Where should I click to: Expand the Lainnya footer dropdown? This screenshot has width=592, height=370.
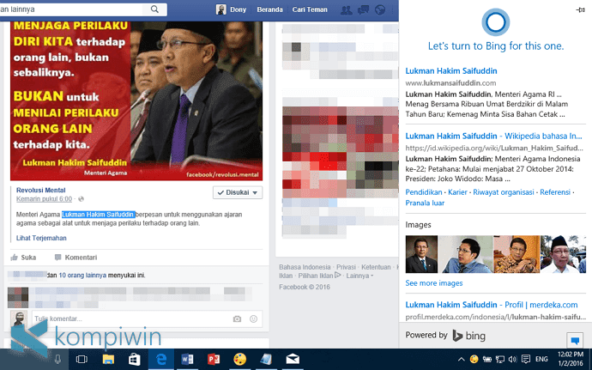359,276
